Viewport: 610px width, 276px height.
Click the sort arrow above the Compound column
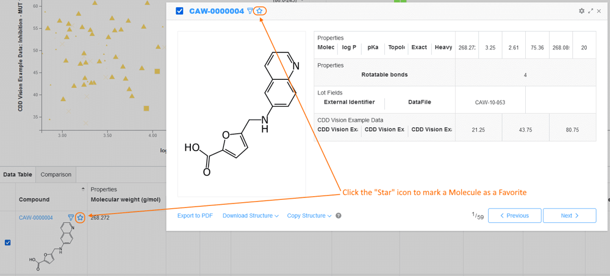click(x=82, y=189)
